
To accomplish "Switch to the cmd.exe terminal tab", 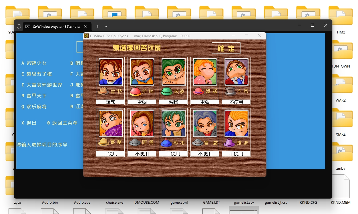I will coord(54,26).
